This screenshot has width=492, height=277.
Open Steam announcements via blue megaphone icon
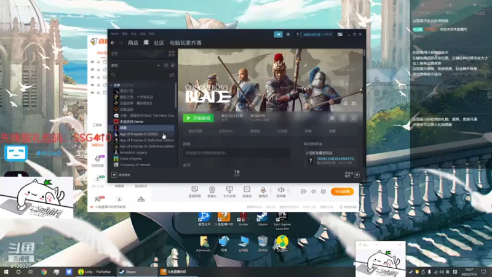(x=279, y=34)
